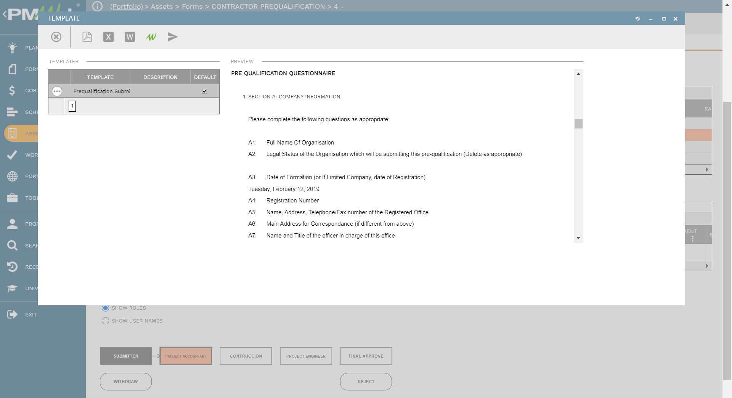Open the Search panel from the sidebar
The width and height of the screenshot is (732, 398).
click(13, 245)
